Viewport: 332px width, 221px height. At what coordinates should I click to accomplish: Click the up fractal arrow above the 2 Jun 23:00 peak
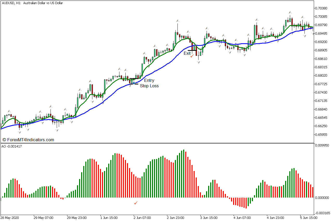point(177,21)
